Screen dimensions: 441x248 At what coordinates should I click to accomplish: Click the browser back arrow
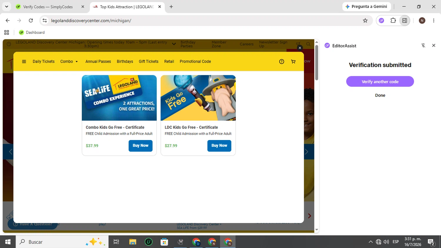8,21
